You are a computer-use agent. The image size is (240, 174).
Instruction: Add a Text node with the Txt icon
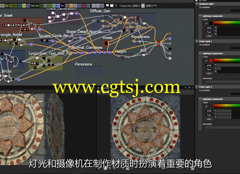pos(75,6)
